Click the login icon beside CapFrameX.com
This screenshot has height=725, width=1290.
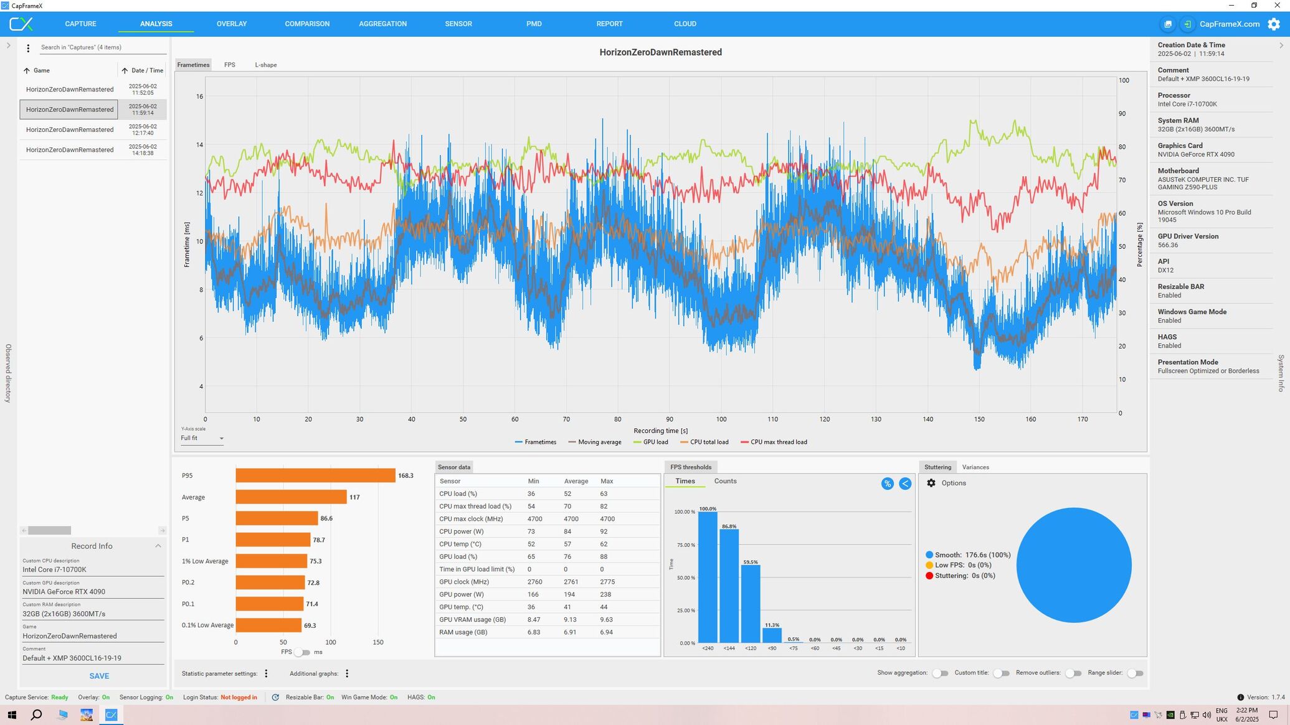tap(1187, 24)
